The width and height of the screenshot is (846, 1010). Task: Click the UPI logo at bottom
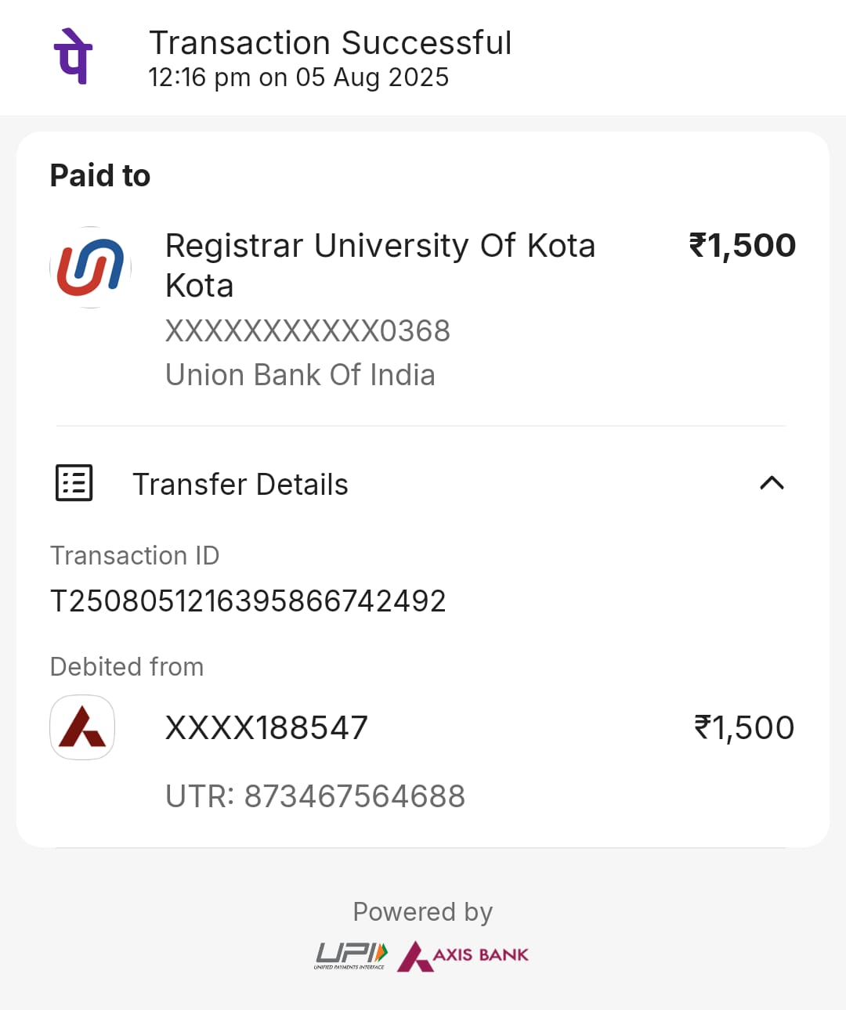[x=351, y=955]
